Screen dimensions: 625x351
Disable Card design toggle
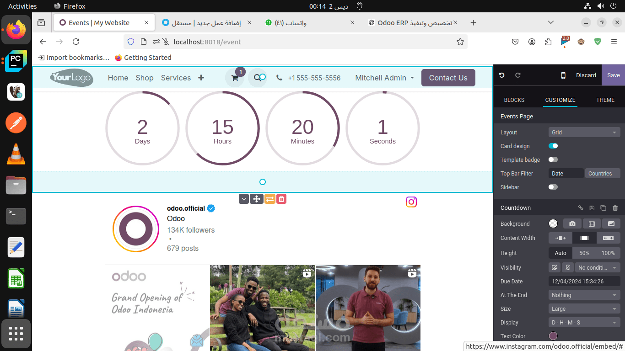click(553, 146)
